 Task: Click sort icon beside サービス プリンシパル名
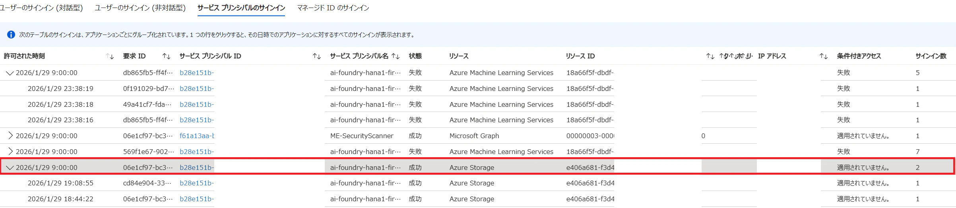click(396, 56)
